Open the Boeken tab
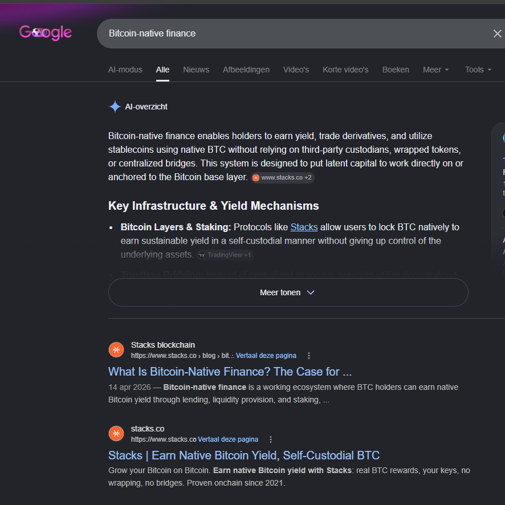505x505 pixels. [x=396, y=70]
